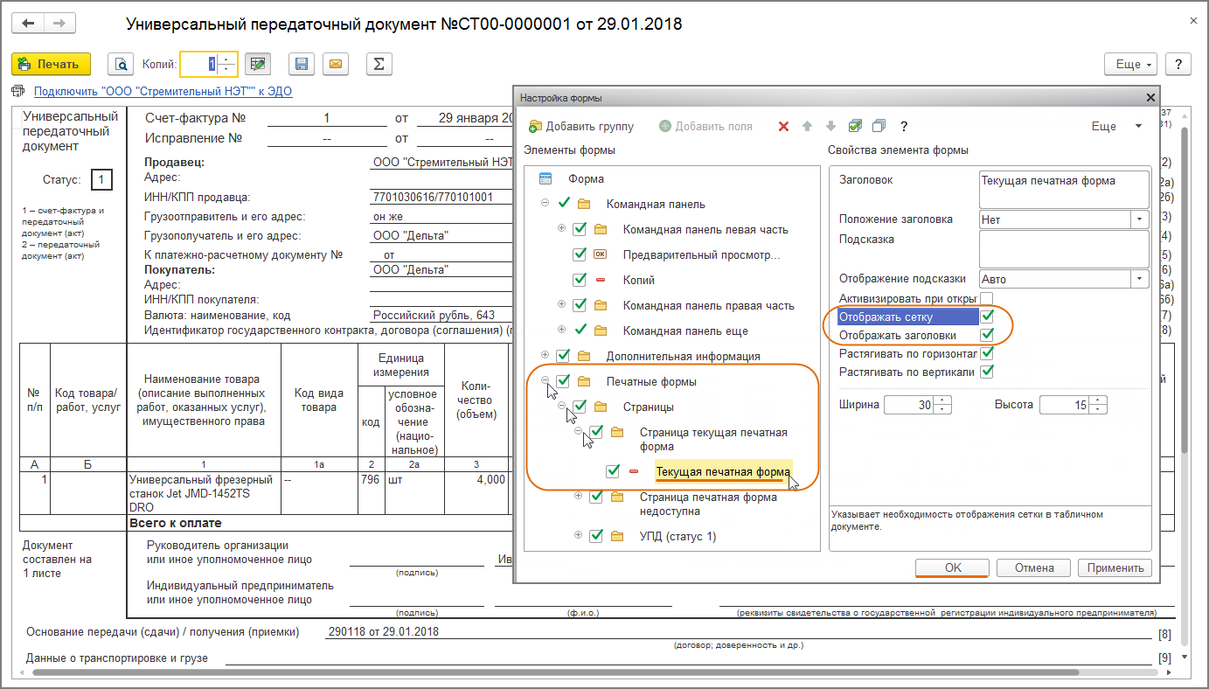Click Добавить группу command

point(581,126)
